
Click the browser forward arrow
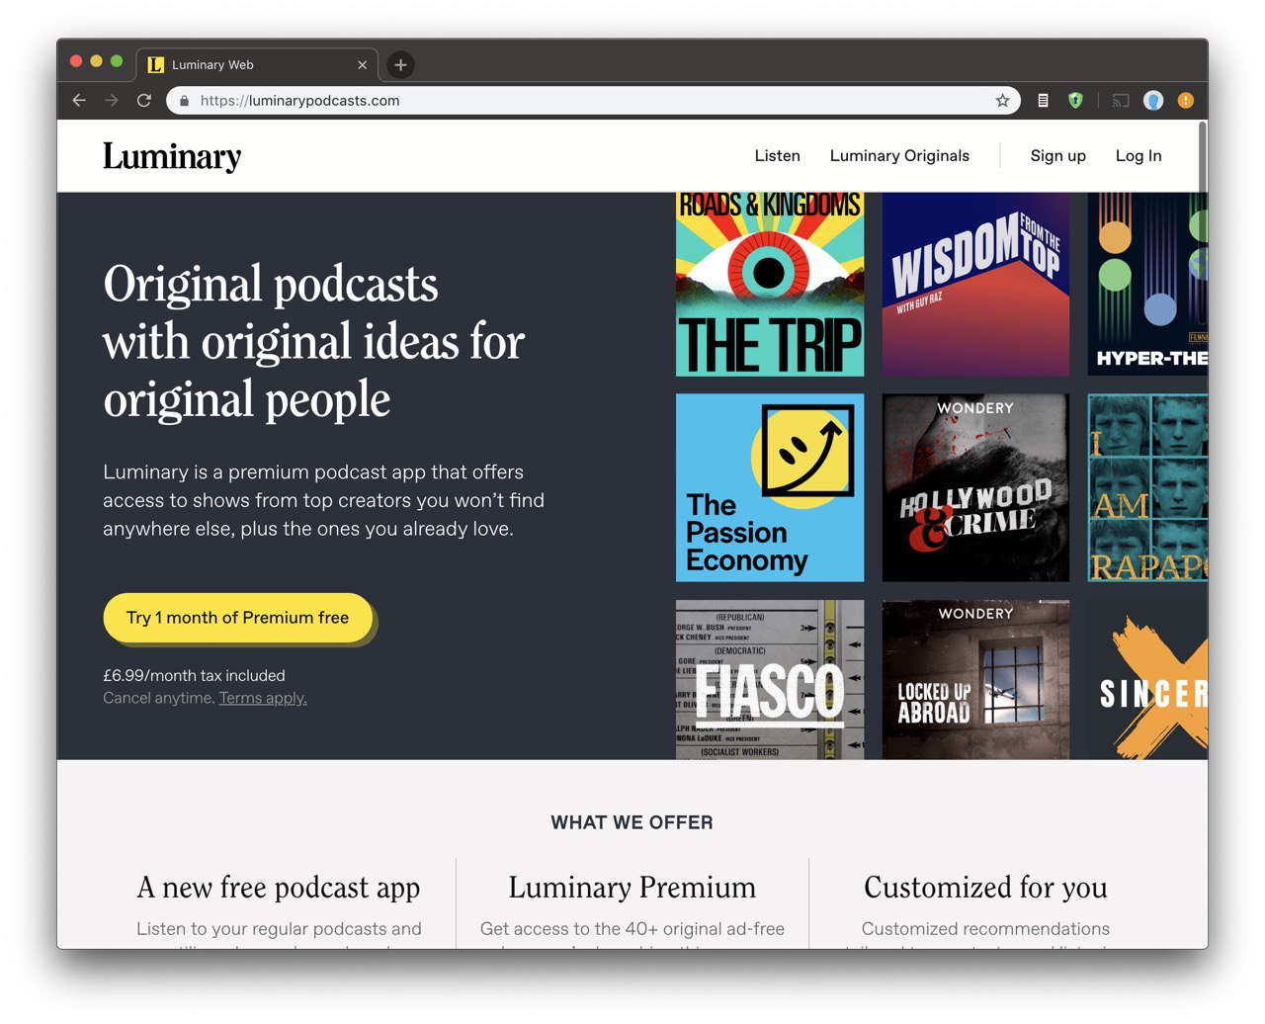point(112,101)
